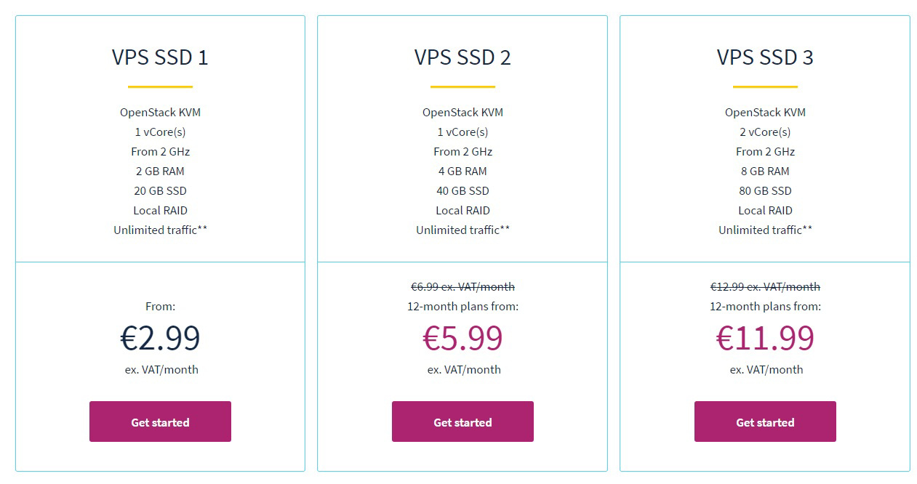The width and height of the screenshot is (917, 484).
Task: Click the €2.99 price text
Action: click(x=160, y=338)
